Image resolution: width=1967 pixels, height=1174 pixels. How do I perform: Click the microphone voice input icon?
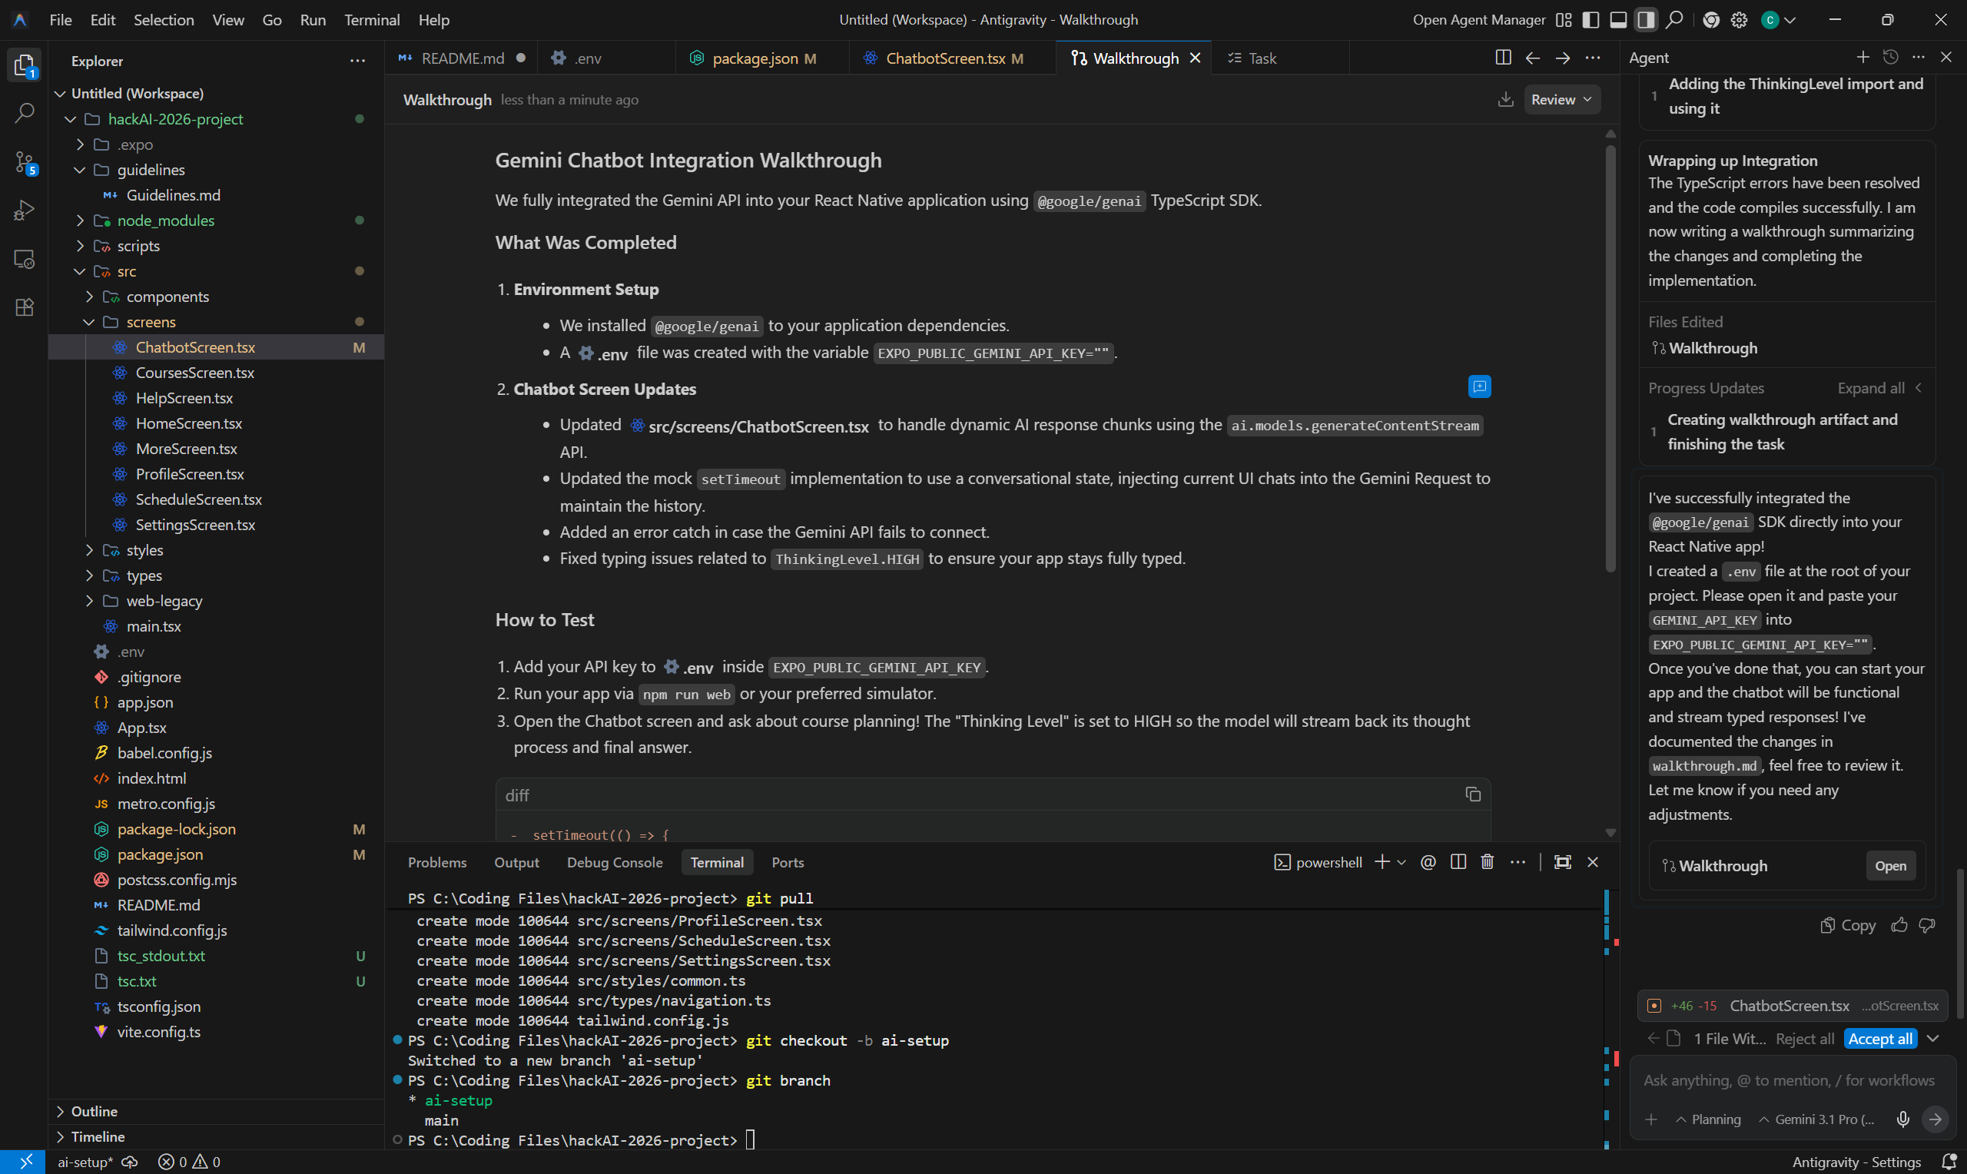click(1903, 1119)
